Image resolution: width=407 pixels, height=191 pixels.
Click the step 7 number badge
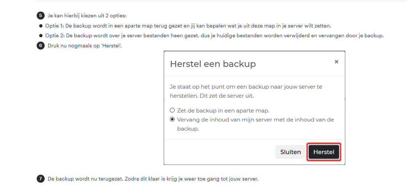pyautogui.click(x=41, y=179)
